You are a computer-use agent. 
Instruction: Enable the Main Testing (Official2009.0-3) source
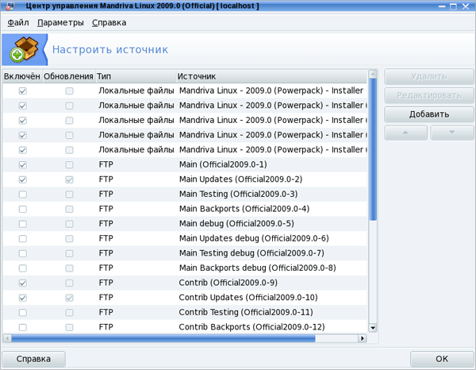(22, 194)
